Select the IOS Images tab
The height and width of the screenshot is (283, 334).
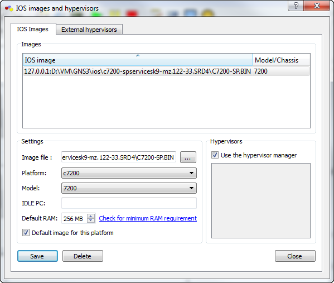[33, 29]
